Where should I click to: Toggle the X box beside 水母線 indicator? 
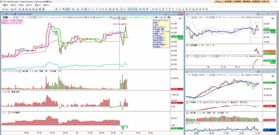coord(187,102)
